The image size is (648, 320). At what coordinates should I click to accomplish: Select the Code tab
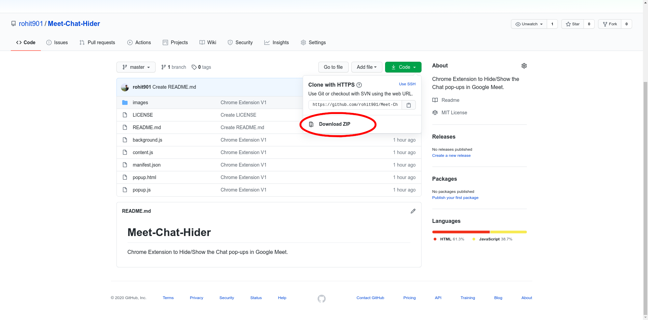point(26,42)
